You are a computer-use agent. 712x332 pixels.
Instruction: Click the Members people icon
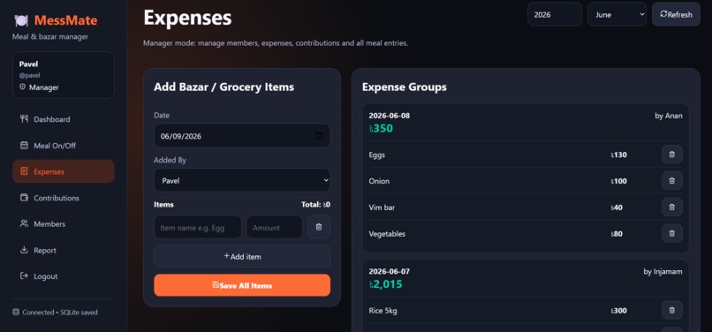pos(24,223)
